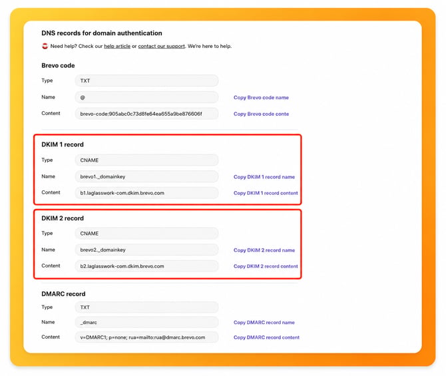Open the help article link

117,46
